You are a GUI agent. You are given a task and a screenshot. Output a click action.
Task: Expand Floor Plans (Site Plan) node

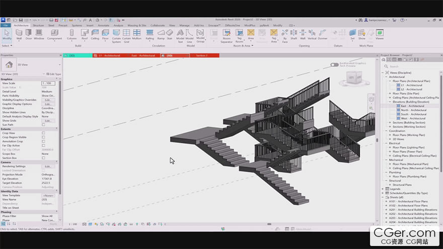390,94
